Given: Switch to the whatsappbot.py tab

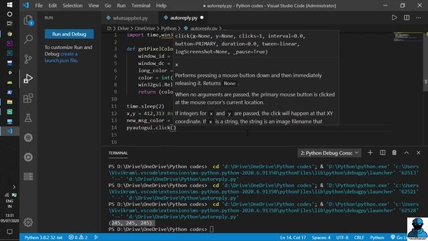Looking at the screenshot, I should click(130, 18).
